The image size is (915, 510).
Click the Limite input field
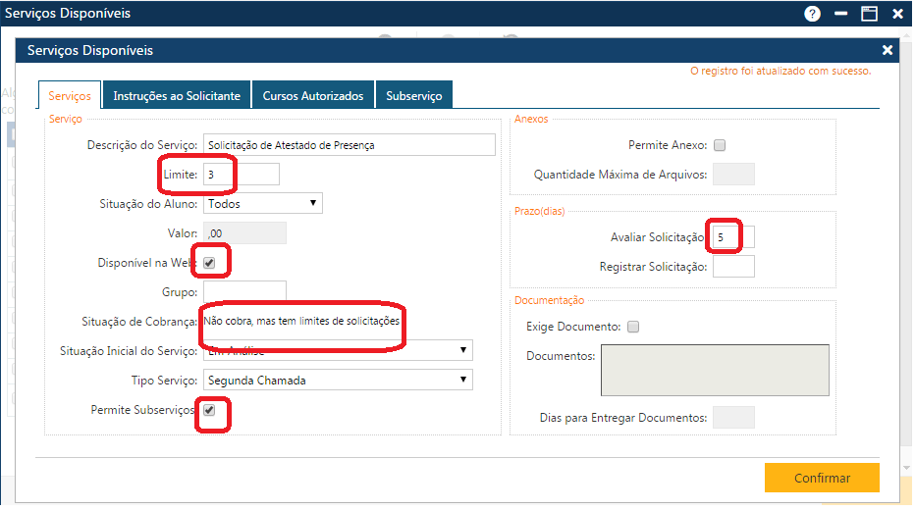241,175
